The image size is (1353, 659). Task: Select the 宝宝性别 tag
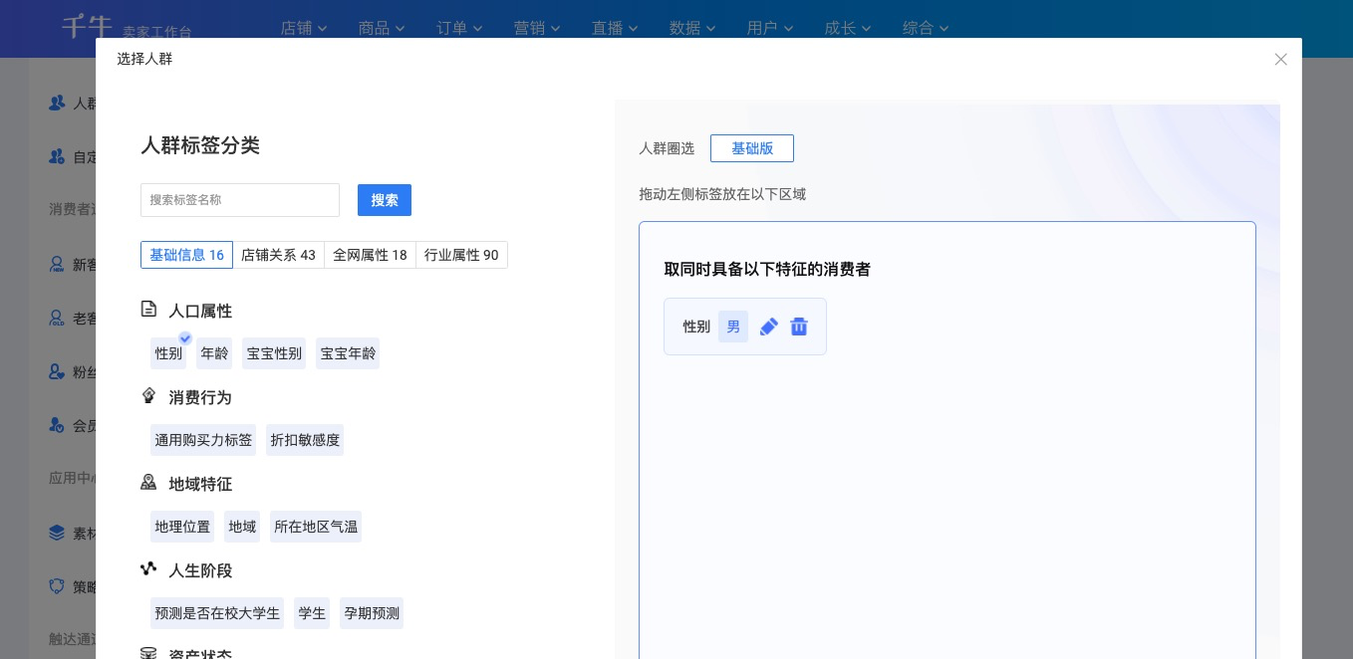click(274, 353)
